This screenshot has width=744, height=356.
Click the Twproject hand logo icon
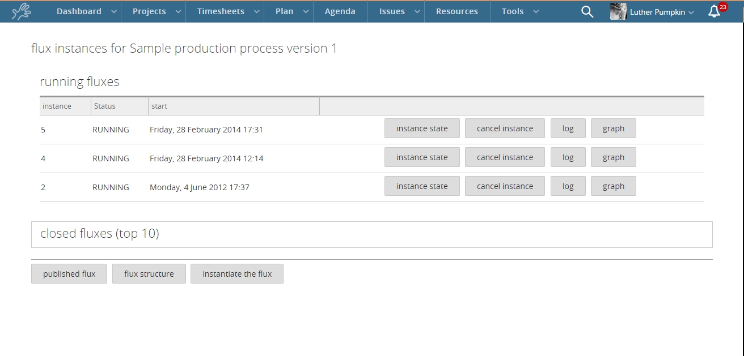22,11
